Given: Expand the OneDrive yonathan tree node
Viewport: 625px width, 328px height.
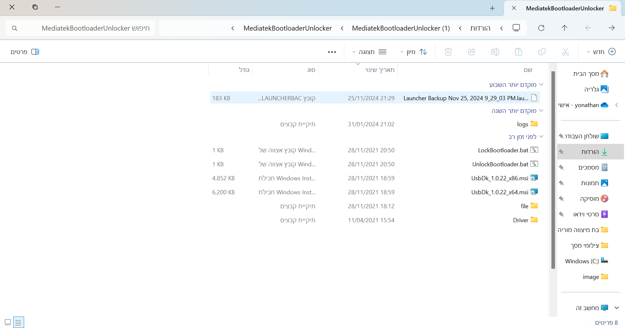Looking at the screenshot, I should (617, 105).
